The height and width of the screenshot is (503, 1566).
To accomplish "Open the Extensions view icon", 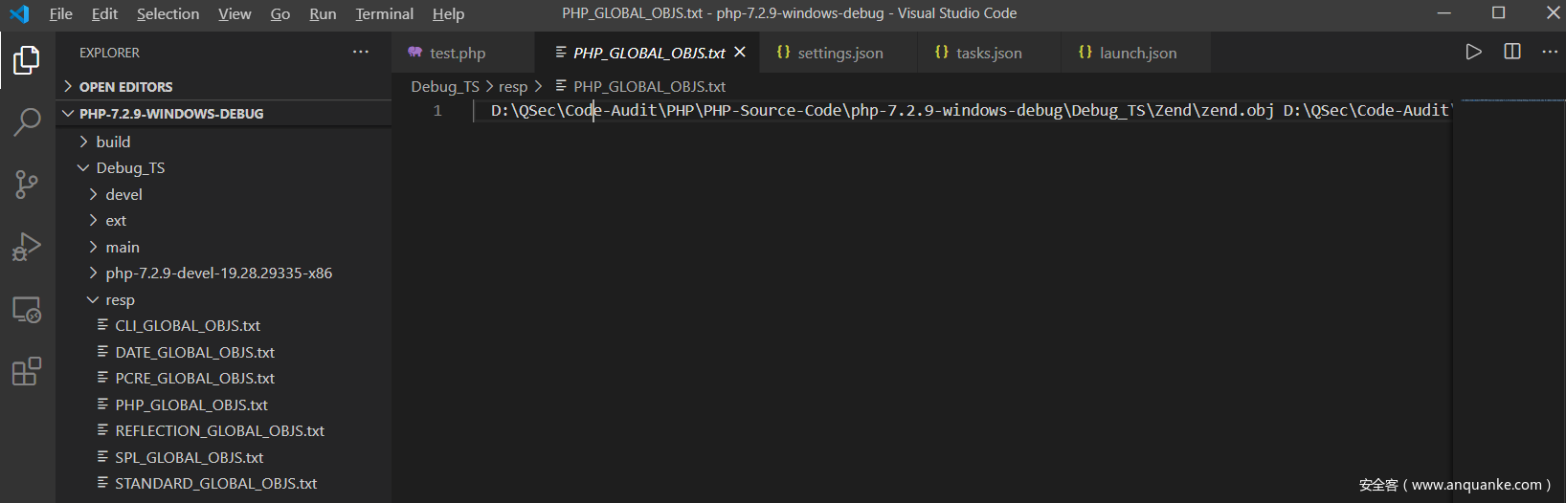I will click(27, 371).
